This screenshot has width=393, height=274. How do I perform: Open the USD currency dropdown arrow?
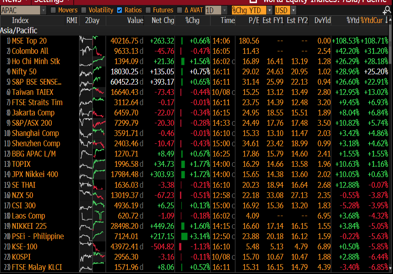(294, 10)
